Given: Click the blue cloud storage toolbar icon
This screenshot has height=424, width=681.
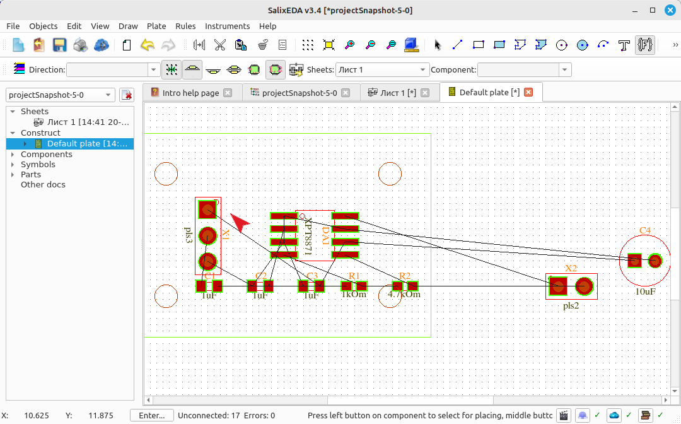Looking at the screenshot, I should pos(101,45).
